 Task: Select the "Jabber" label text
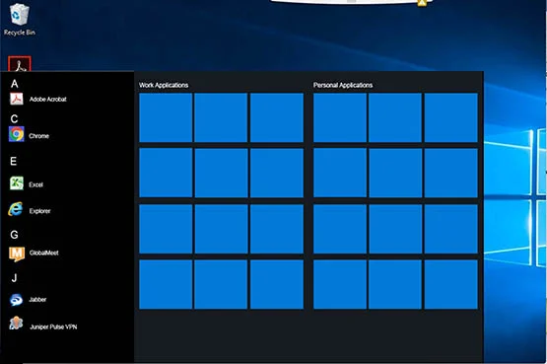pos(37,300)
